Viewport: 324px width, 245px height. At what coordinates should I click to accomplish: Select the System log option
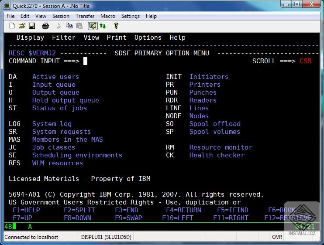pos(52,124)
